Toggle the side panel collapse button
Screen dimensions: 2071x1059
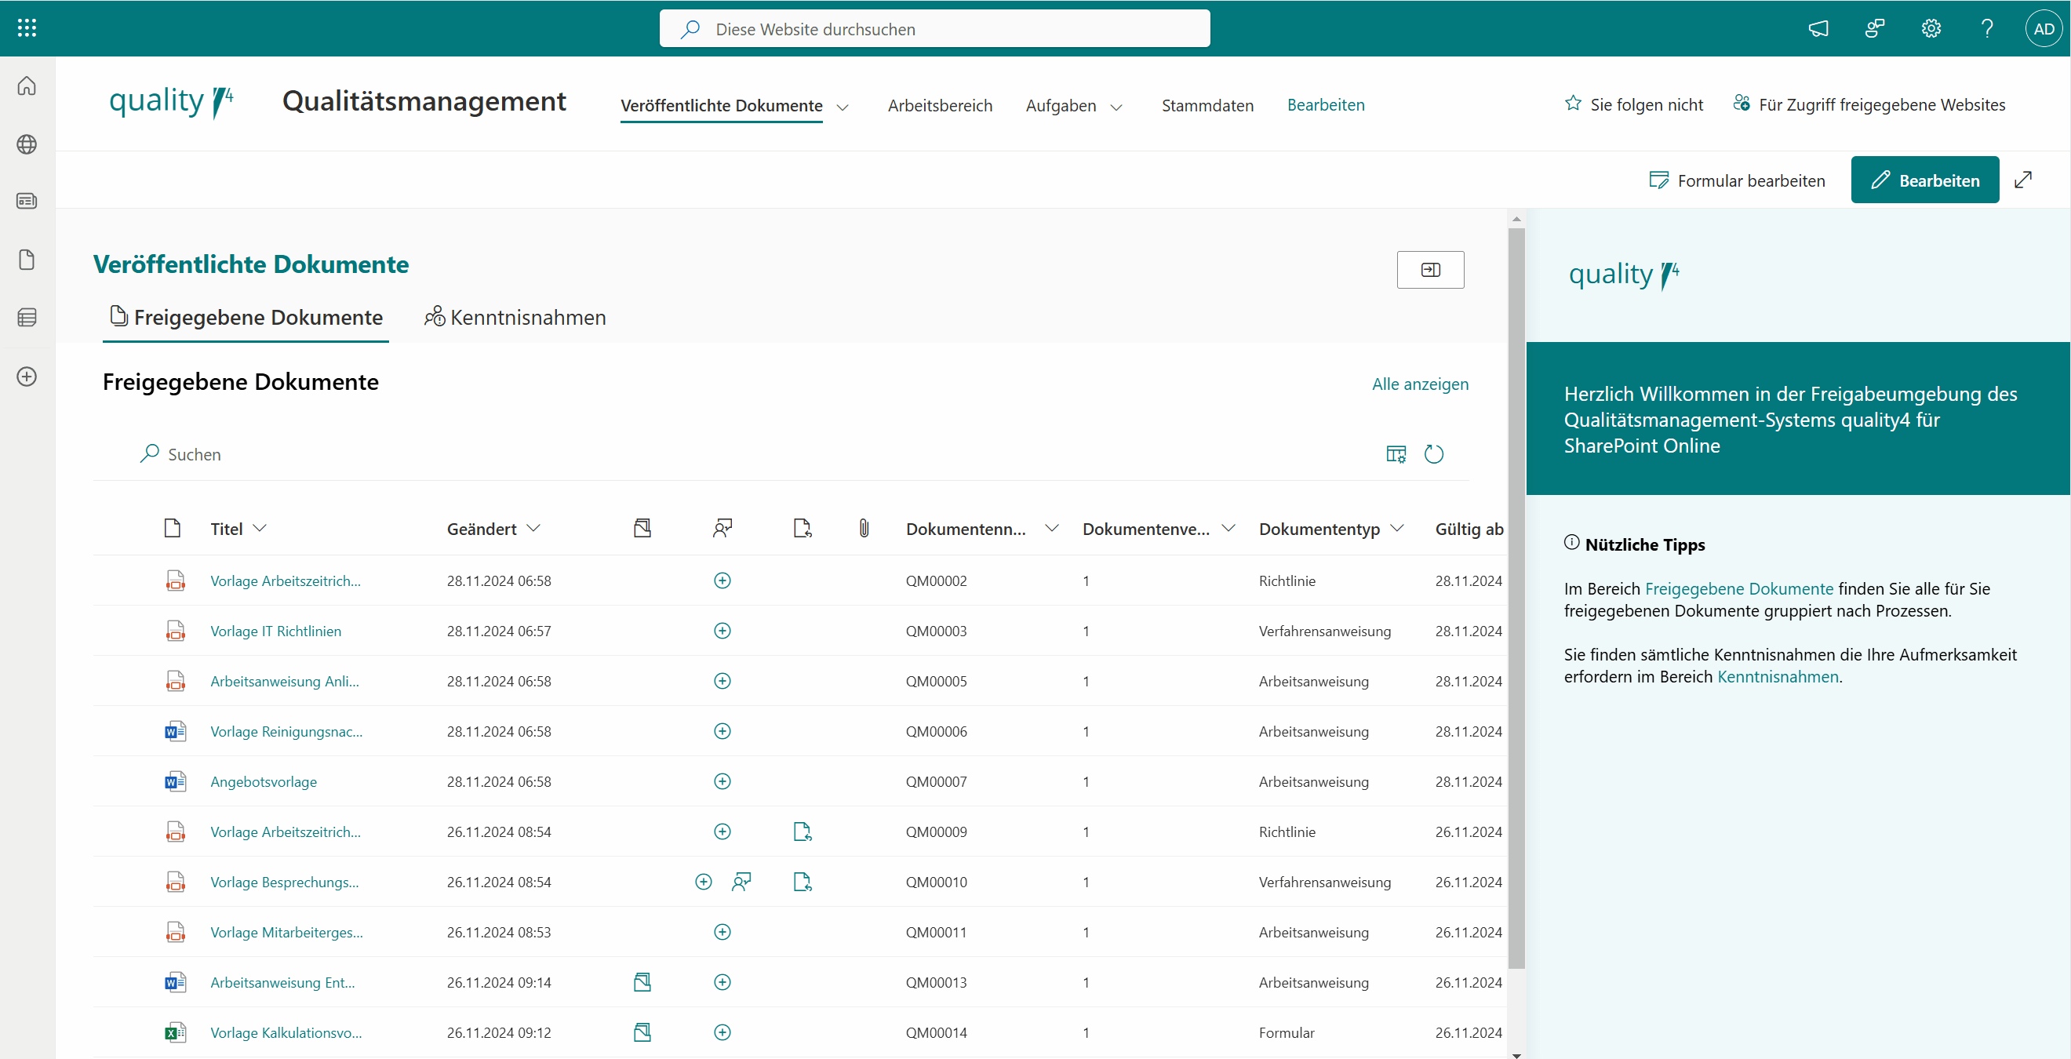[x=1430, y=269]
